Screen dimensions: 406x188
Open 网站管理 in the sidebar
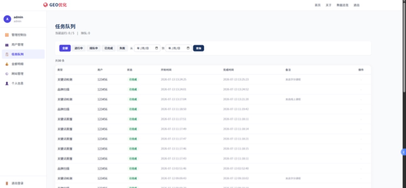(x=23, y=74)
